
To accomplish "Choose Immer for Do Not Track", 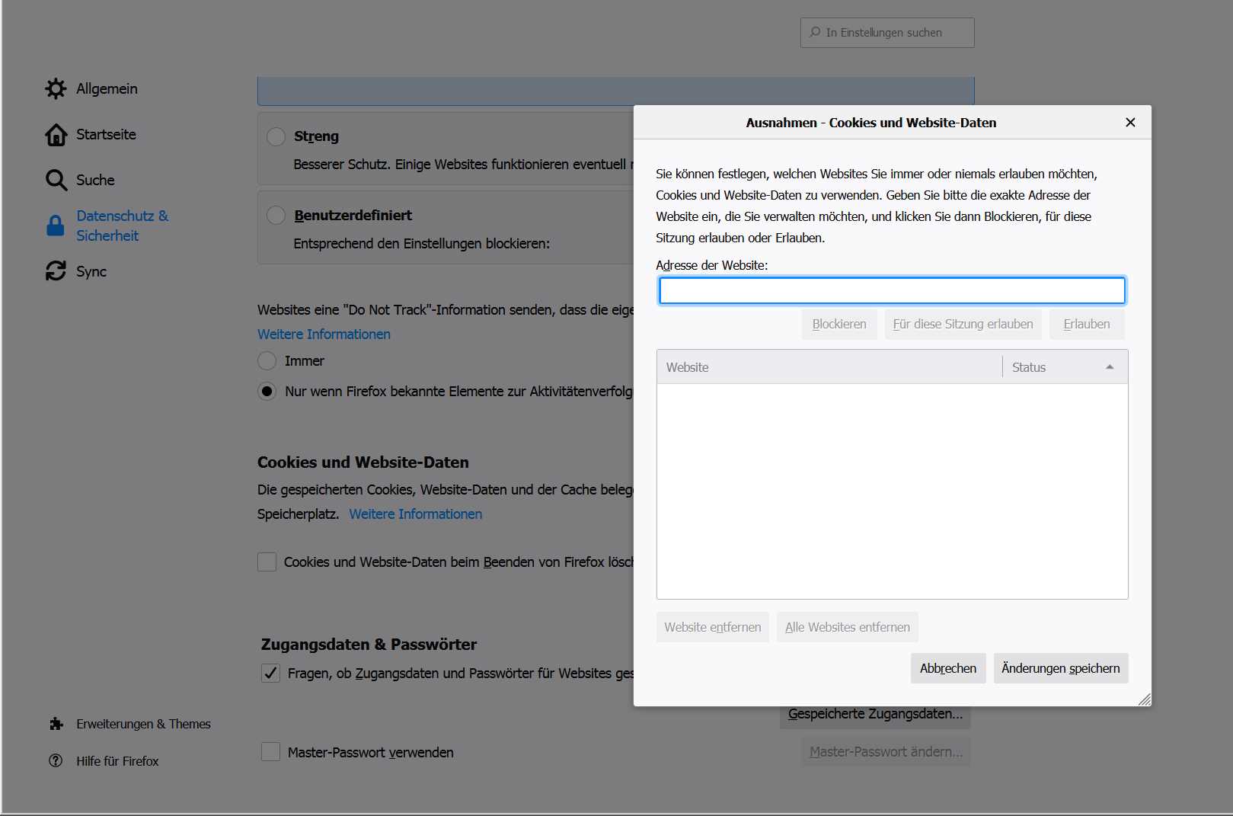I will [x=267, y=360].
